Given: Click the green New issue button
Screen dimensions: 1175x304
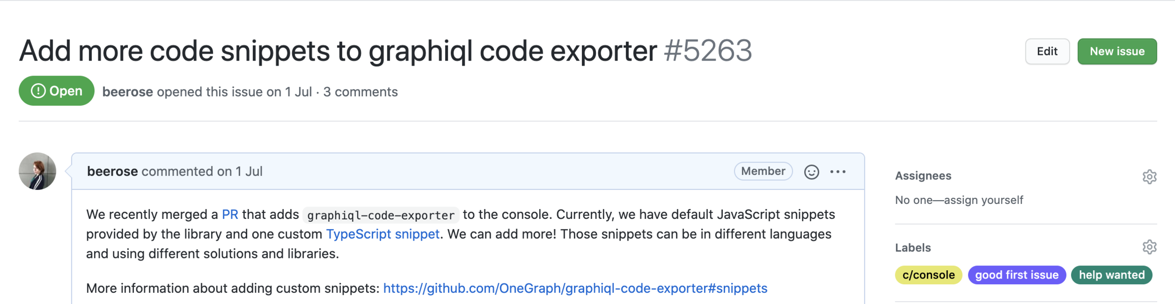Looking at the screenshot, I should click(x=1117, y=51).
